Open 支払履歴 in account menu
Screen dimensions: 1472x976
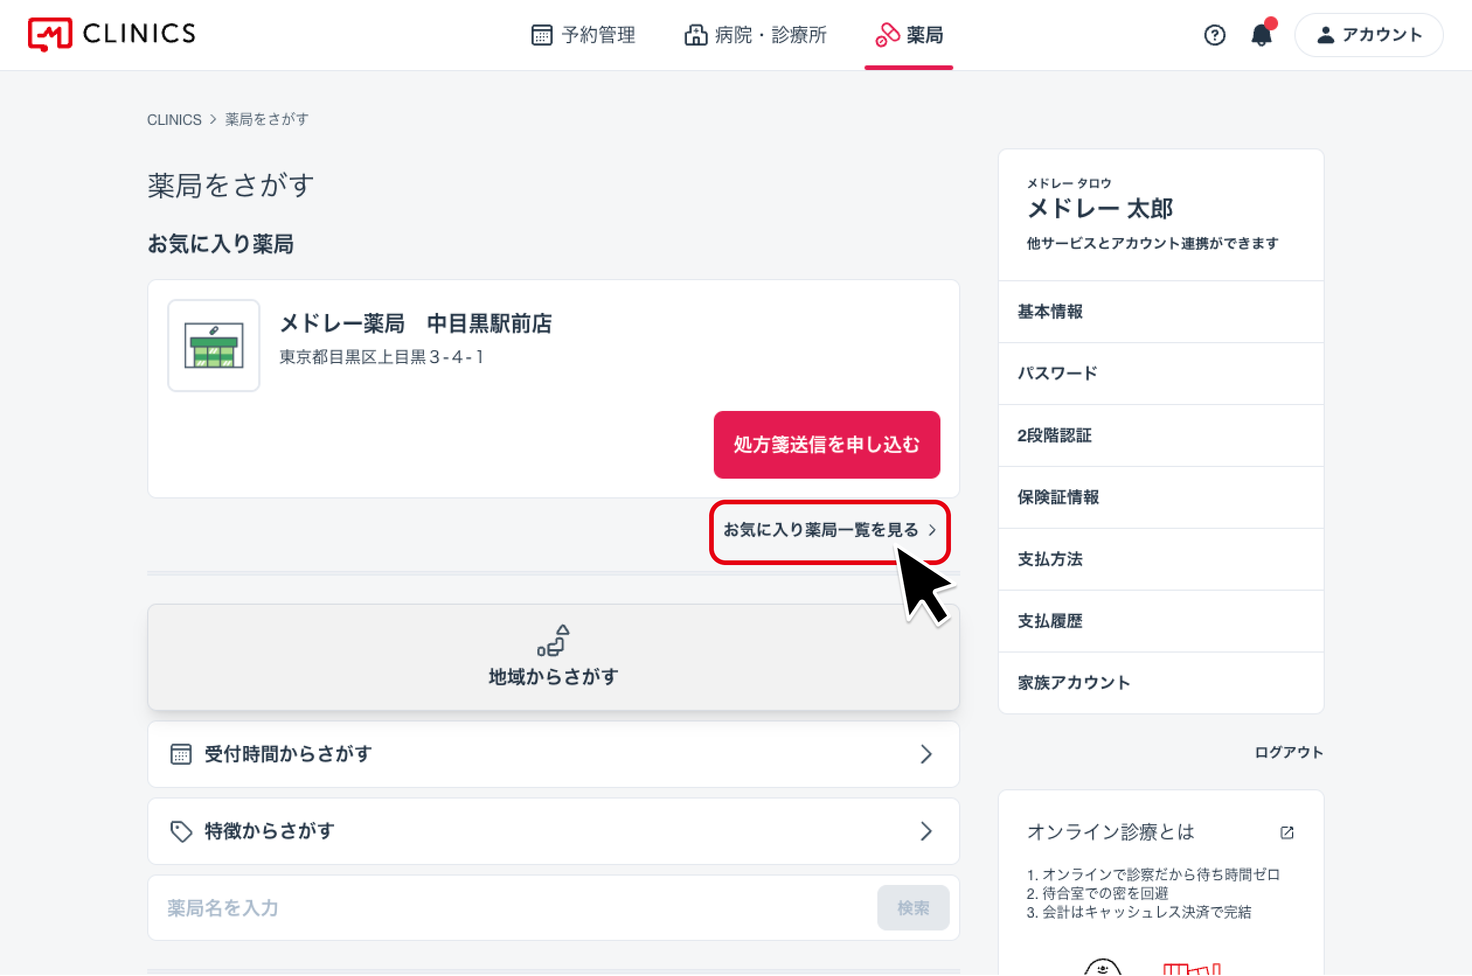pyautogui.click(x=1161, y=621)
